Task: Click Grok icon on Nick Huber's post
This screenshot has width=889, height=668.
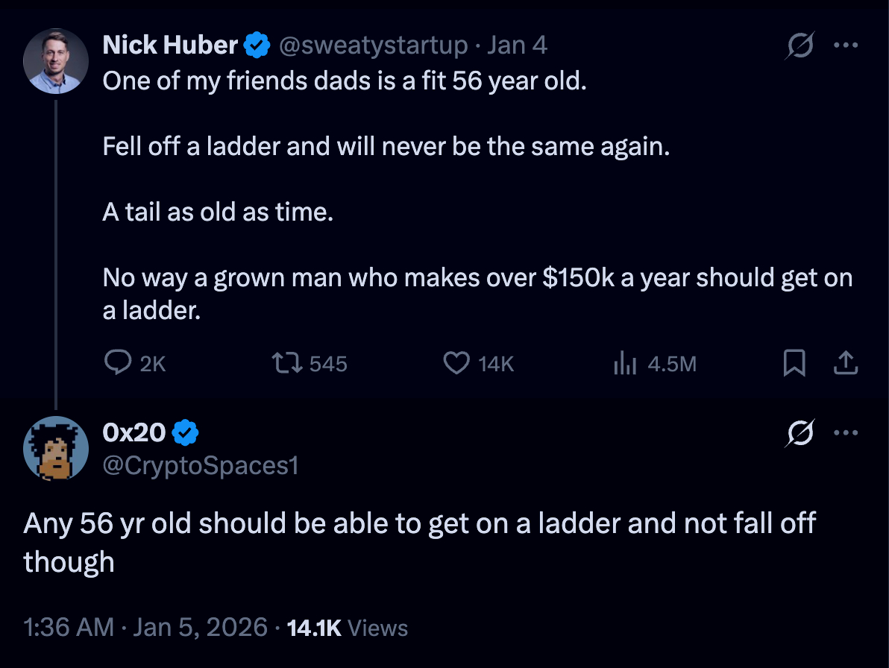Action: (800, 46)
